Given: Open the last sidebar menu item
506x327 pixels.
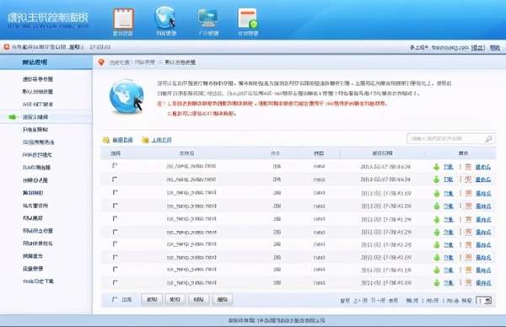Looking at the screenshot, I should [38, 281].
